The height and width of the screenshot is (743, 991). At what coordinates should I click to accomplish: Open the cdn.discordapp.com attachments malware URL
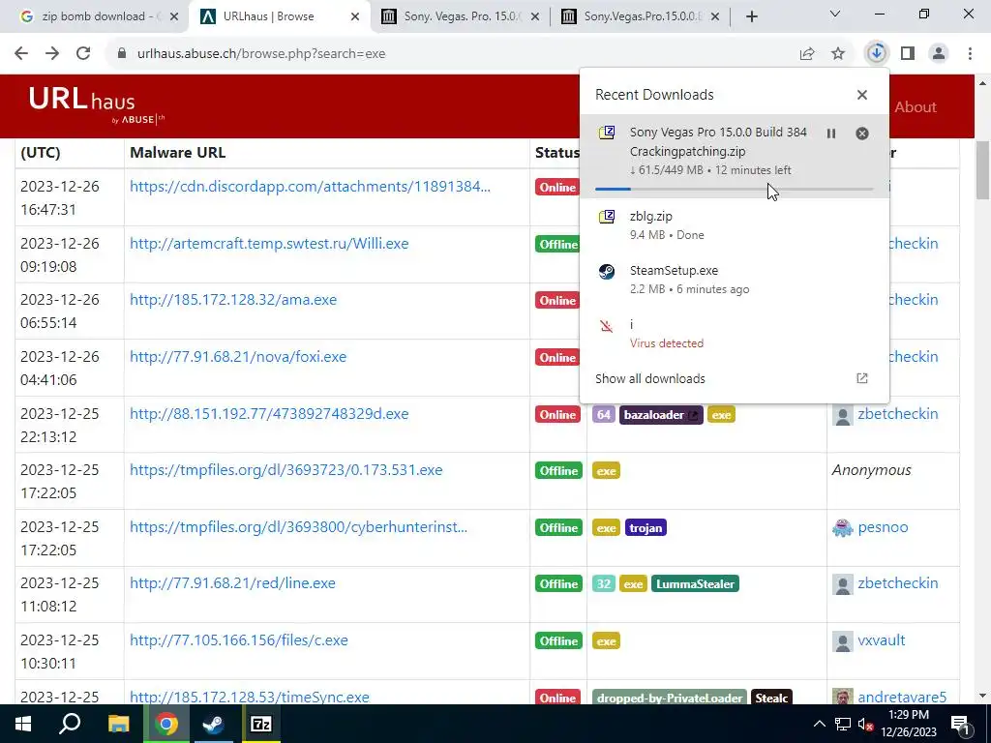click(x=310, y=187)
